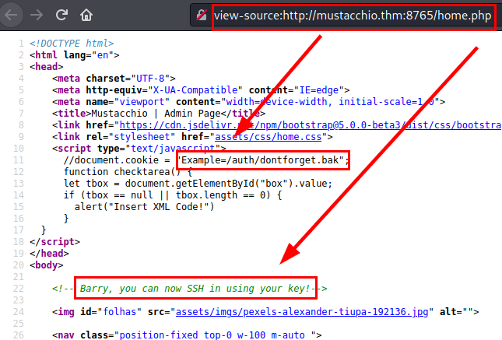502x340 pixels.
Task: Click the 'Example=/auth/dontforget.bak' cookie string
Action: click(x=262, y=160)
